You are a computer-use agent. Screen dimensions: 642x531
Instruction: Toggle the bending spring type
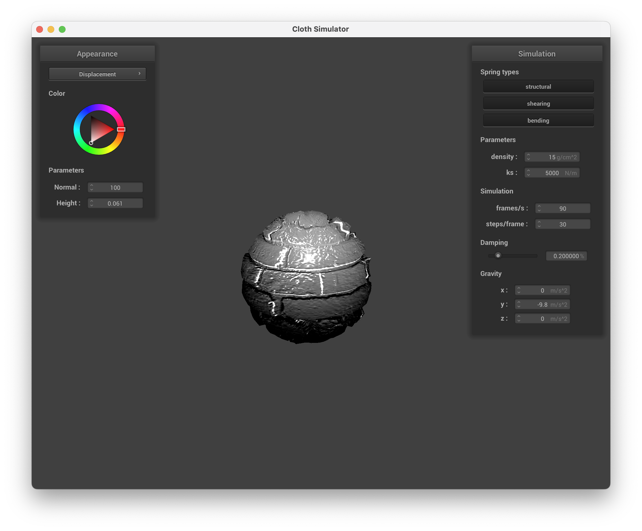pyautogui.click(x=538, y=120)
